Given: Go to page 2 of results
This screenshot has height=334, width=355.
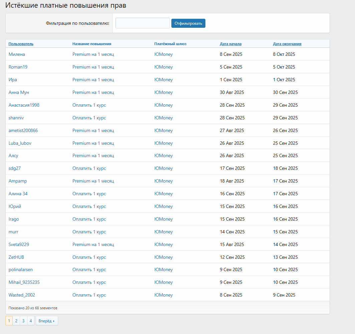Looking at the screenshot, I should (16, 321).
